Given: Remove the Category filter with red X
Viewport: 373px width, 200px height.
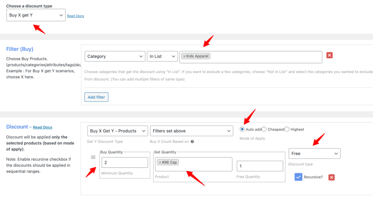Looking at the screenshot, I should pos(329,55).
